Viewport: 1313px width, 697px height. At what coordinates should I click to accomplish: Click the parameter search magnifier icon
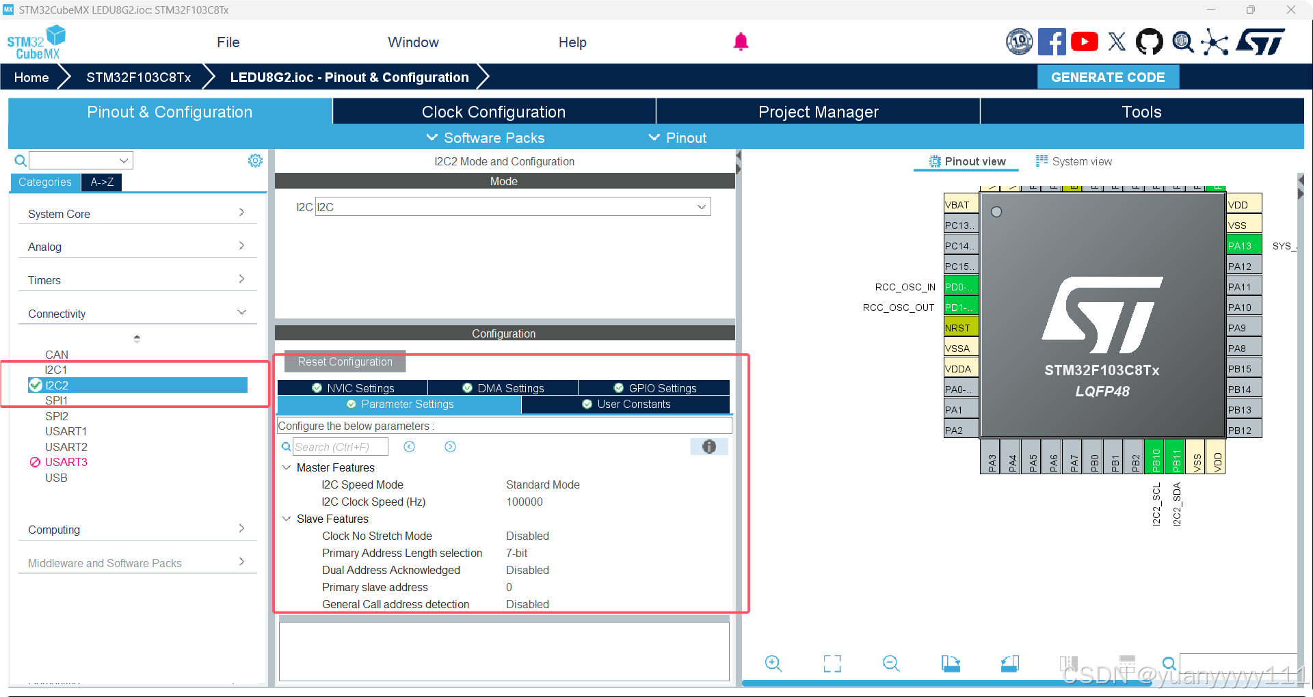coord(286,447)
